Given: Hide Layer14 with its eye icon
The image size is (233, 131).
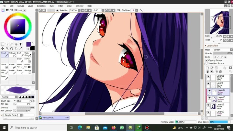Looking at the screenshot, I should click(209, 91).
